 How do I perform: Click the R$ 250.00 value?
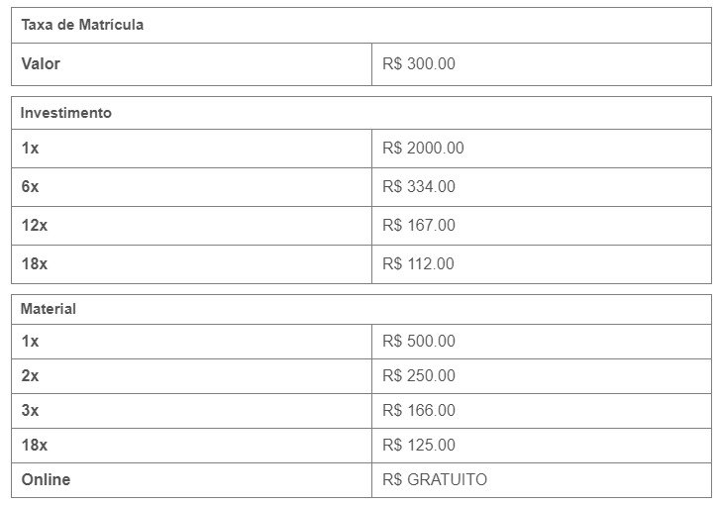419,375
